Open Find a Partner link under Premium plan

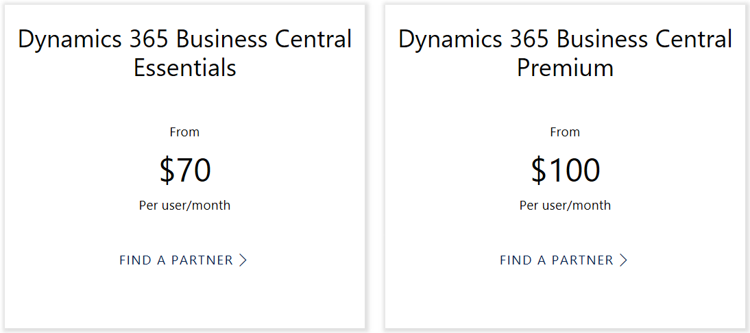(557, 260)
